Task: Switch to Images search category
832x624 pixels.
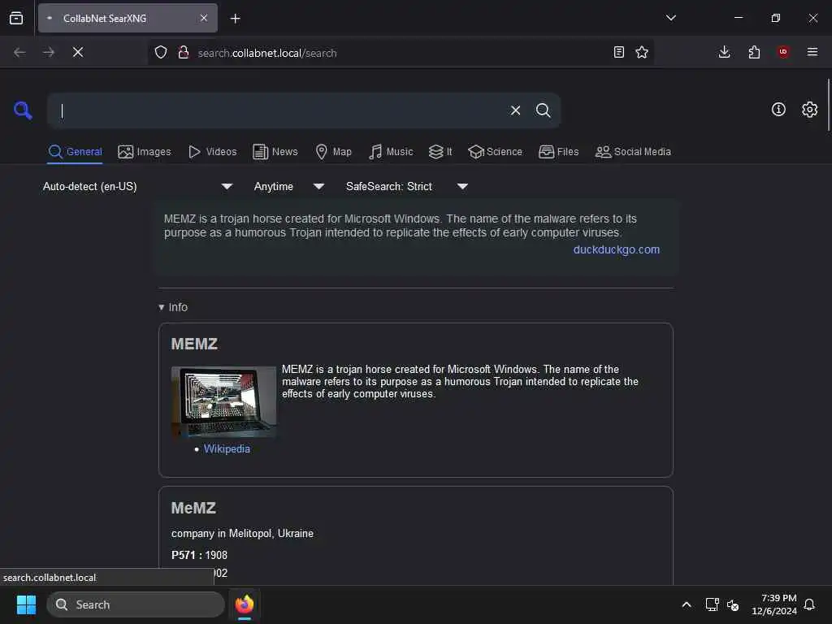Action: coord(145,152)
